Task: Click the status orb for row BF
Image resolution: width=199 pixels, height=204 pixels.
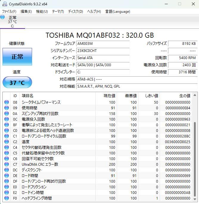Action: pos(7,125)
